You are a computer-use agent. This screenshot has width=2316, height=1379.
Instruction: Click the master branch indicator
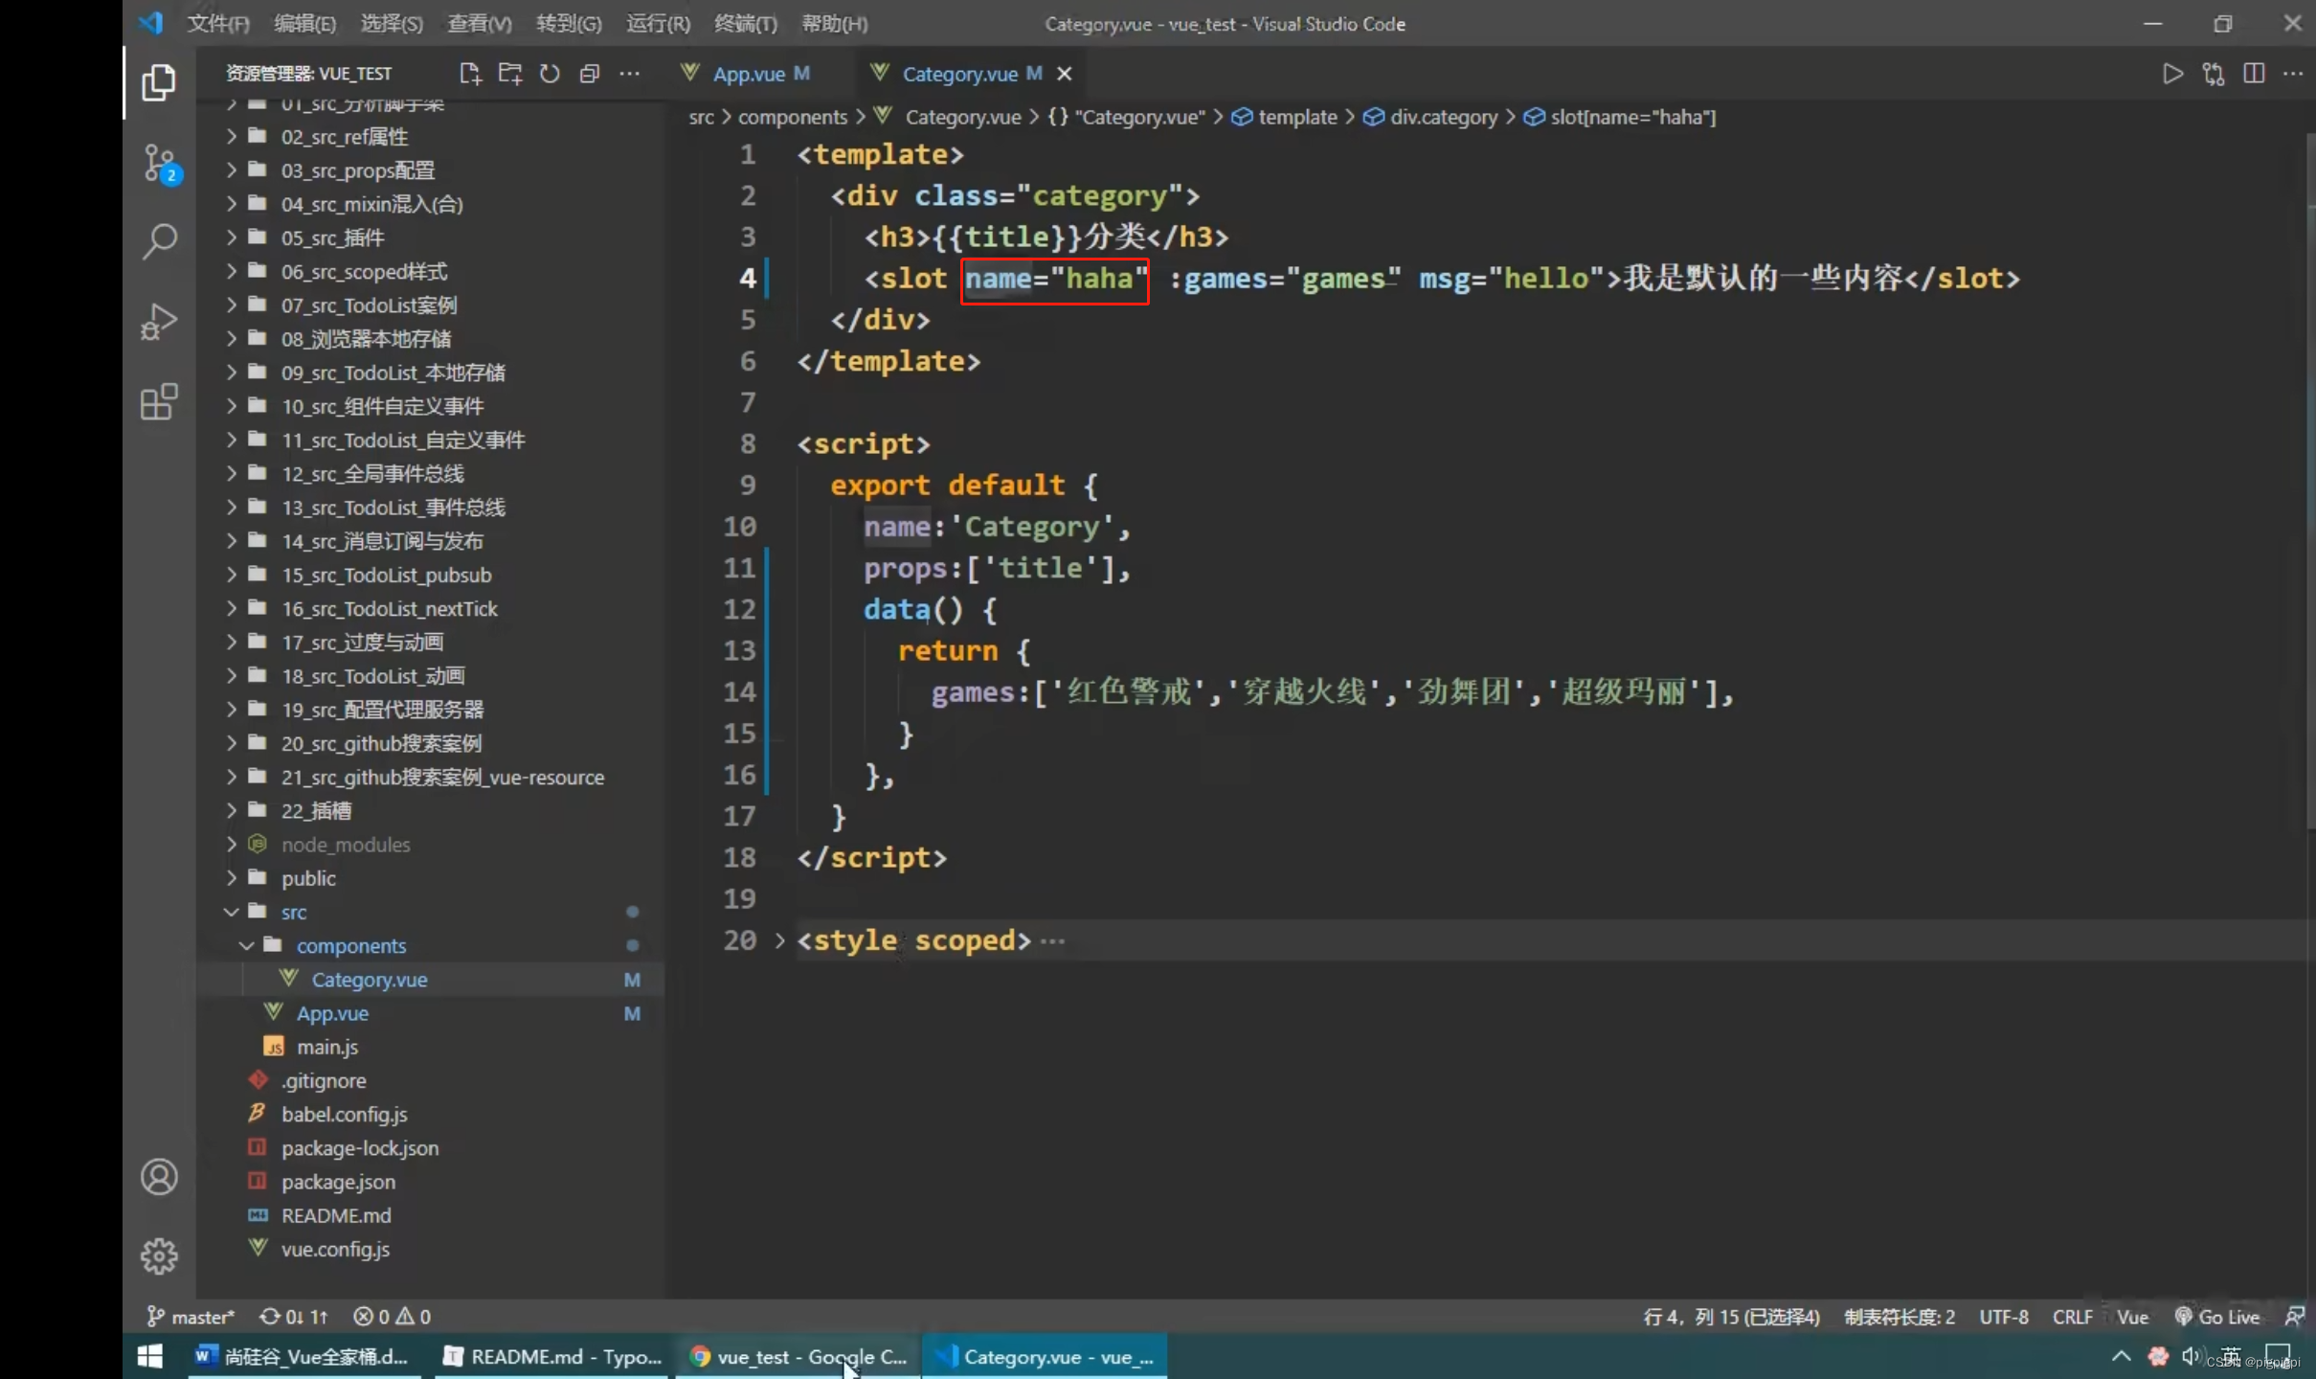191,1317
